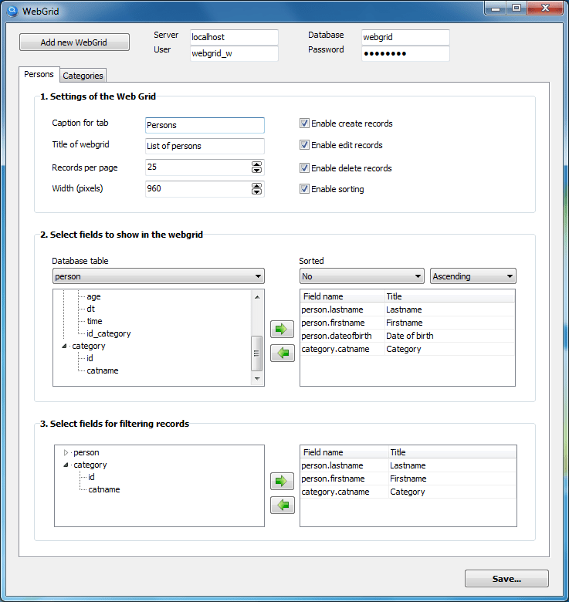This screenshot has height=602, width=569.
Task: Remove selected field from webgrid fields list
Action: point(283,353)
